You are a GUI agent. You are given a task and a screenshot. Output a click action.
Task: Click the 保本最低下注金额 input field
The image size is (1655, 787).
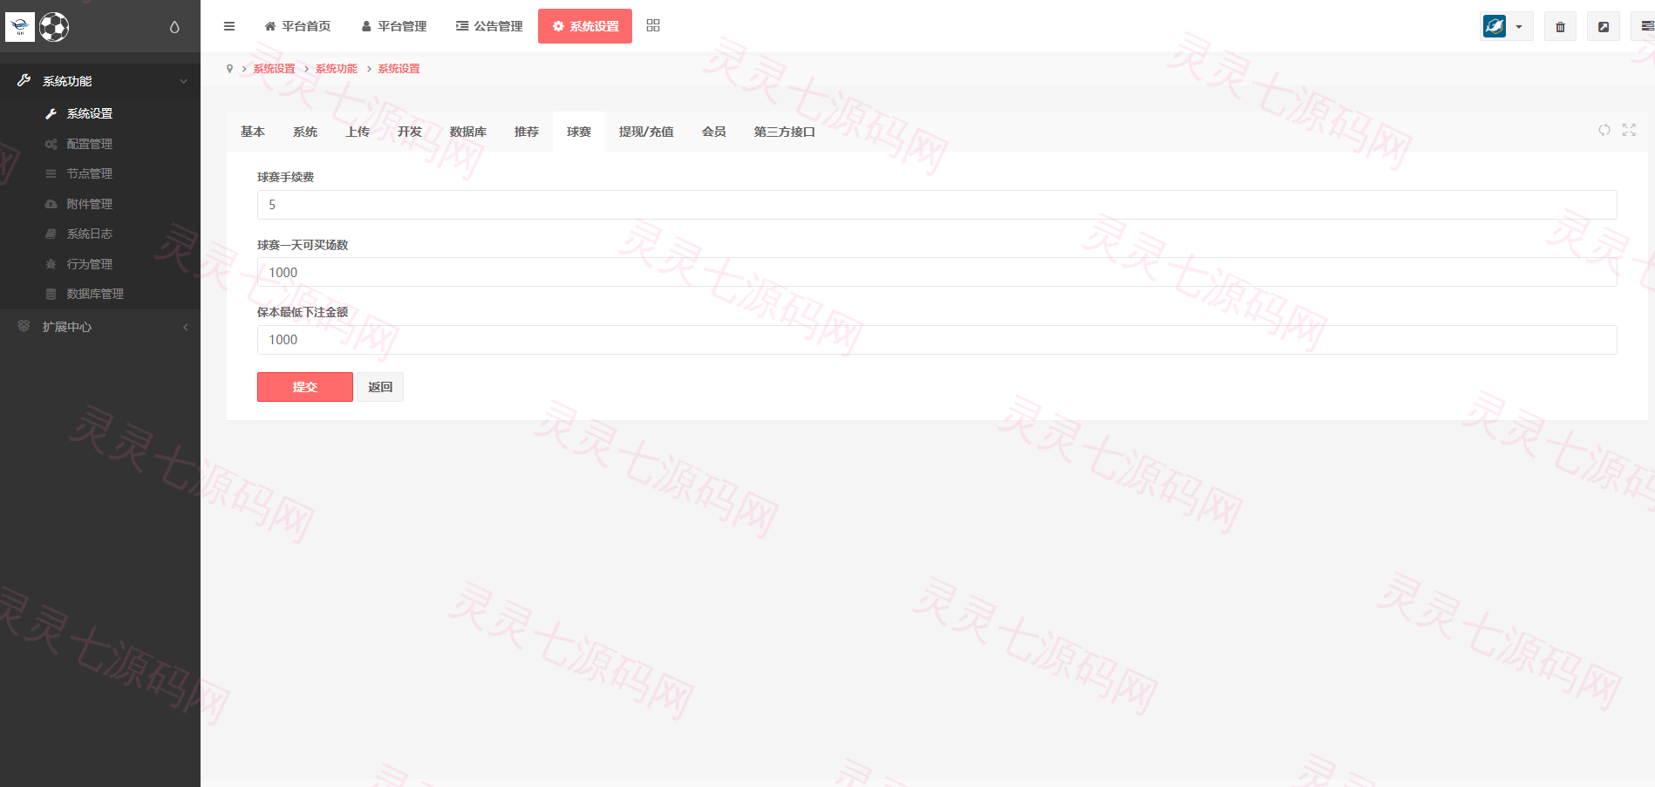pyautogui.click(x=937, y=340)
